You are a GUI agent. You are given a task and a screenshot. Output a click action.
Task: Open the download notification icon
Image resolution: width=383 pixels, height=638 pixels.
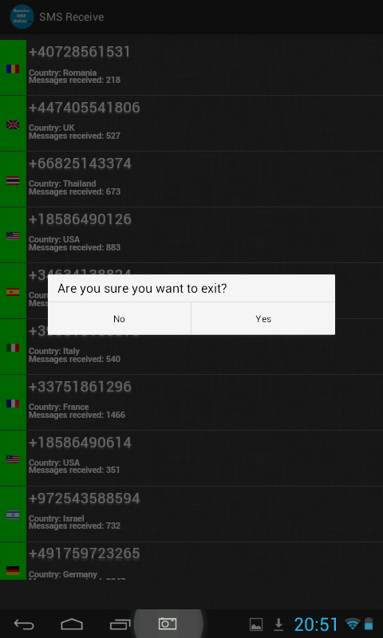pos(278,624)
